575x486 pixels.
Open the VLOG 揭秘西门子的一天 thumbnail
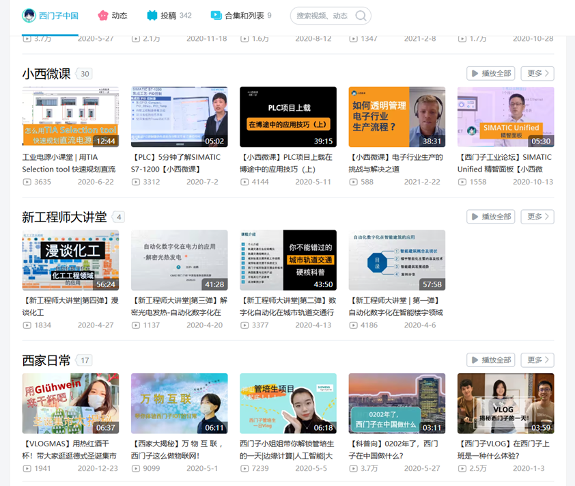coord(506,403)
